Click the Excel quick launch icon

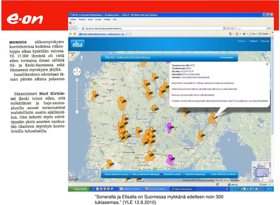pyautogui.click(x=108, y=189)
